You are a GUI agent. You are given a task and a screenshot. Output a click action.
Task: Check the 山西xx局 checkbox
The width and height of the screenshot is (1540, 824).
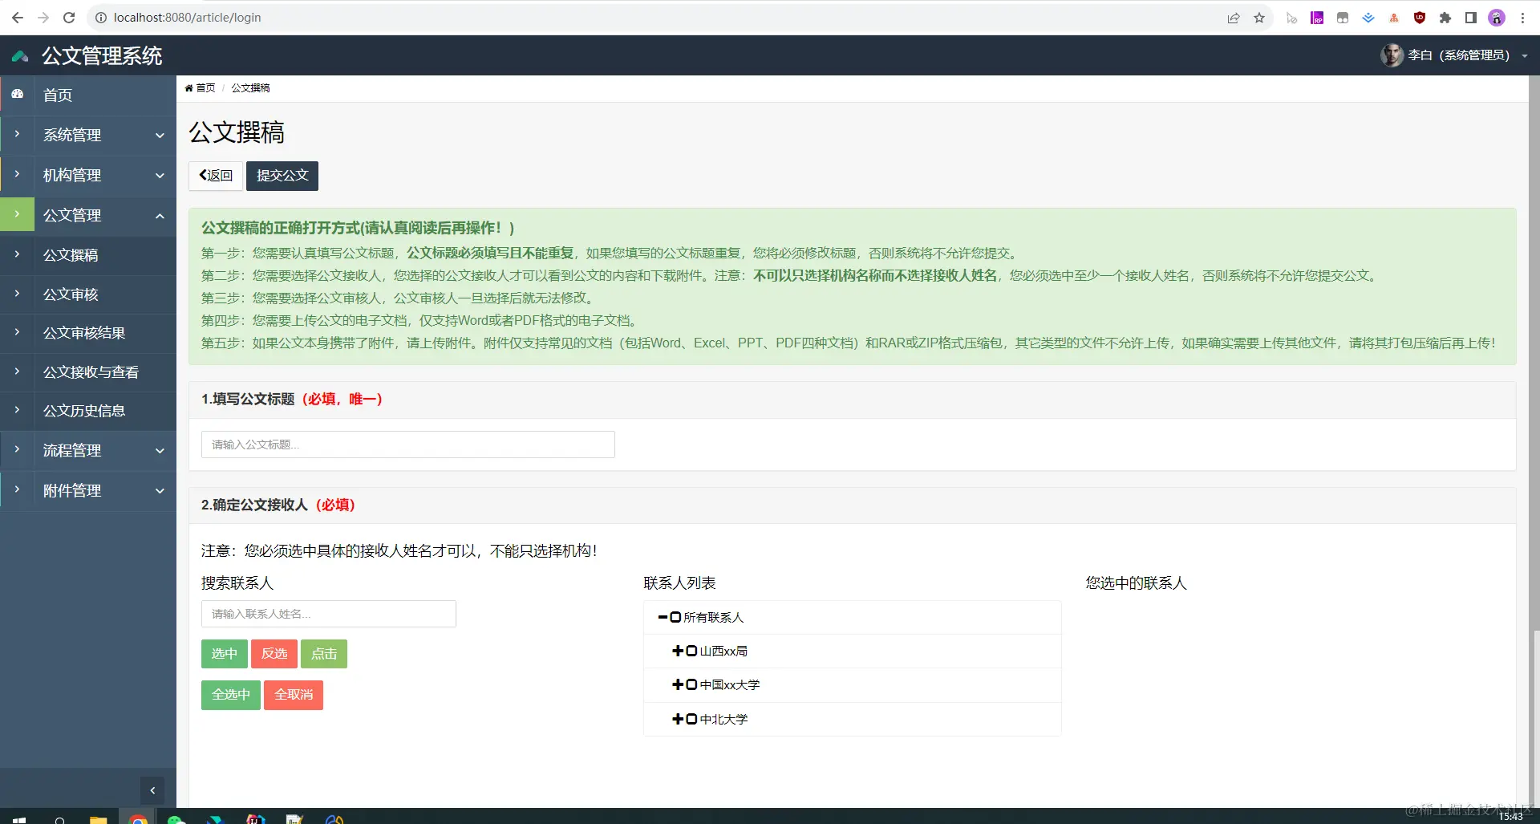point(691,651)
